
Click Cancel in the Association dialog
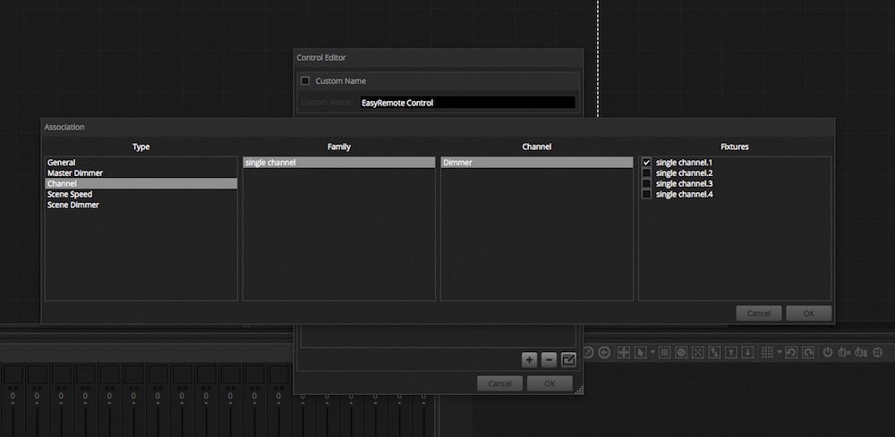759,314
